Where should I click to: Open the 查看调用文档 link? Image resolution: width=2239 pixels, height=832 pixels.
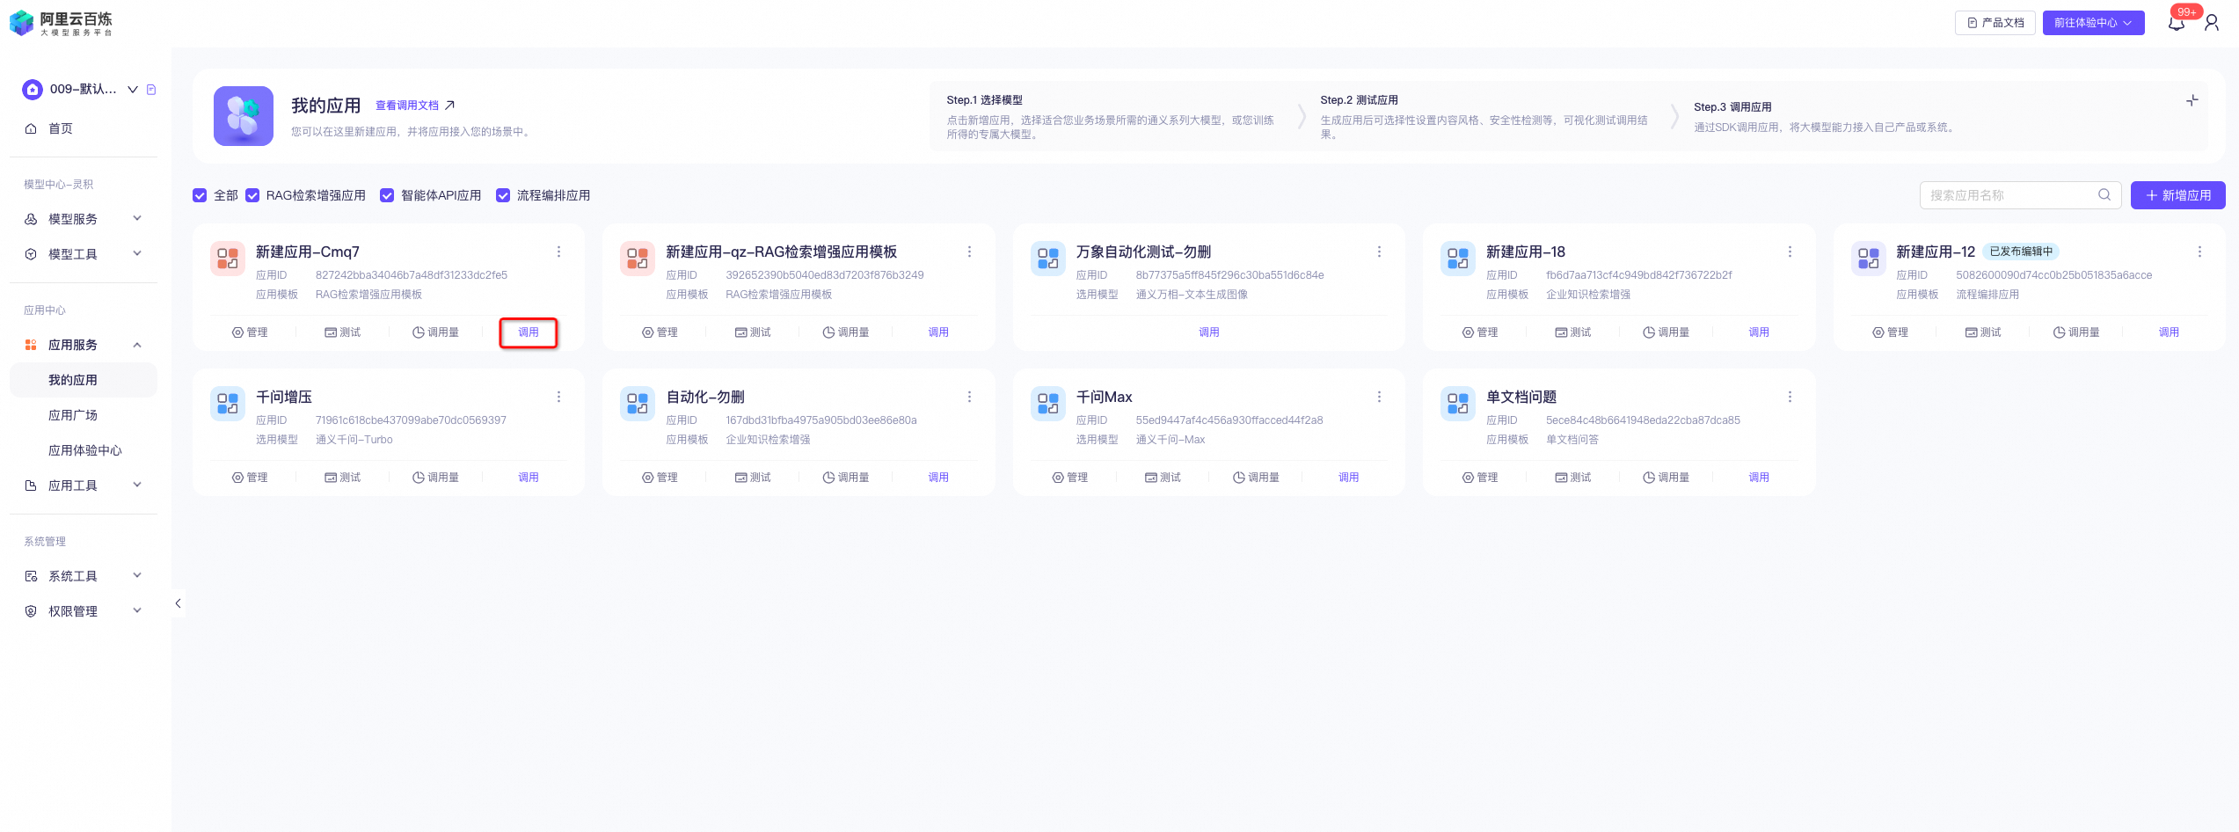point(415,106)
